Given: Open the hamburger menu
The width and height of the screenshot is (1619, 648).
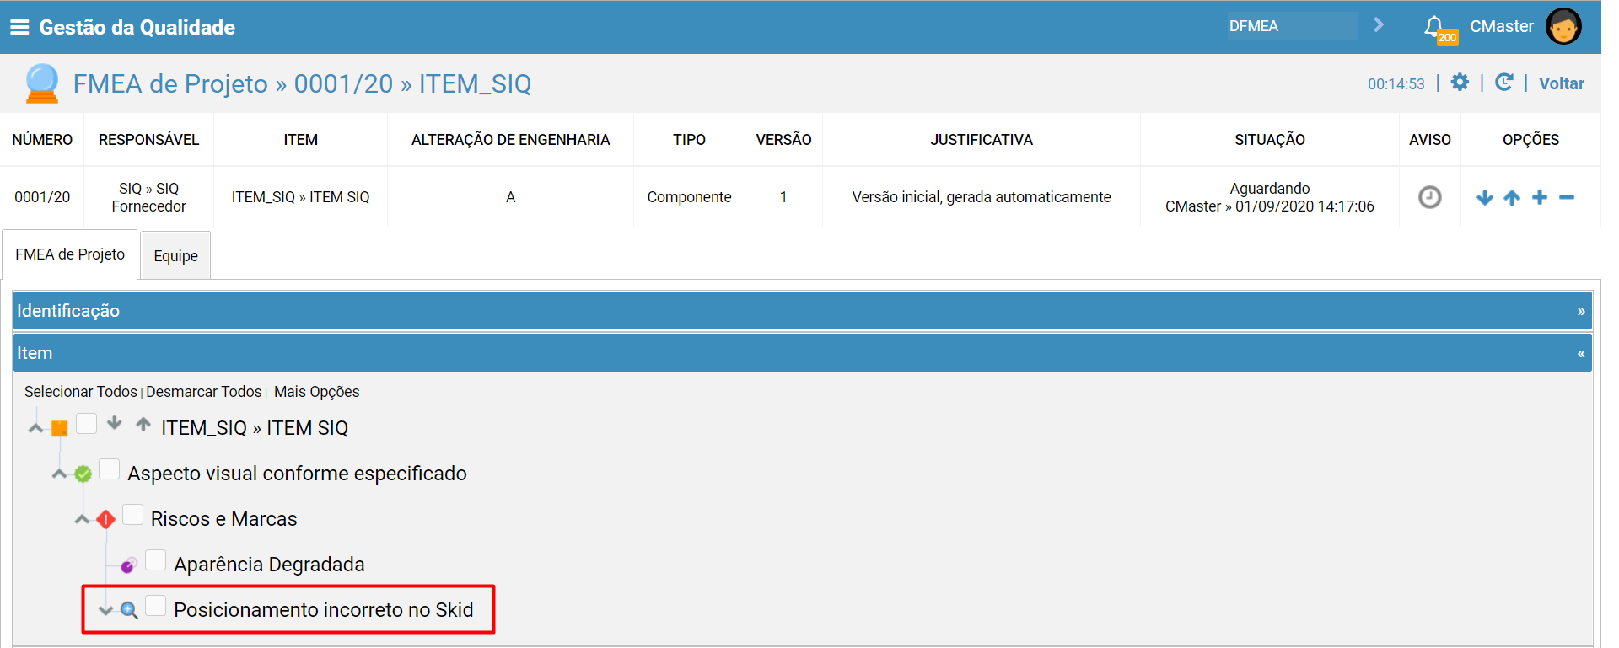Looking at the screenshot, I should coord(19,27).
